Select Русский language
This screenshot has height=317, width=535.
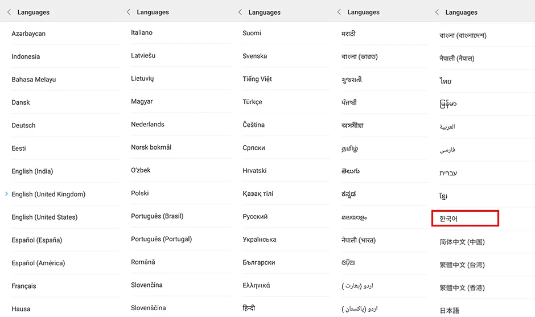point(286,216)
